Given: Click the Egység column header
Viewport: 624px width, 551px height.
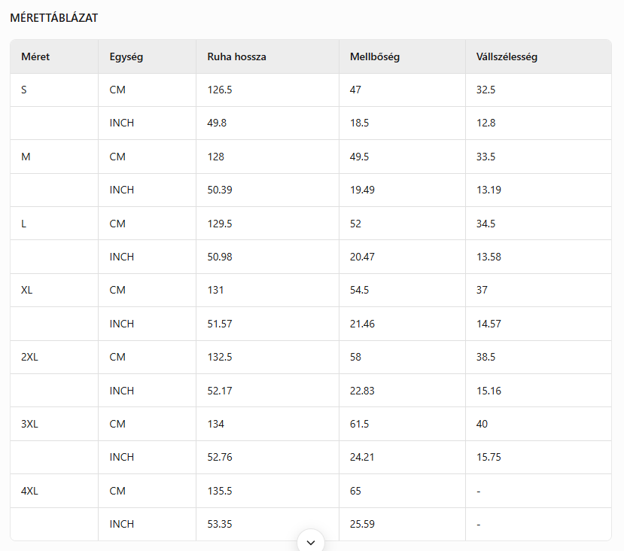Looking at the screenshot, I should (126, 56).
